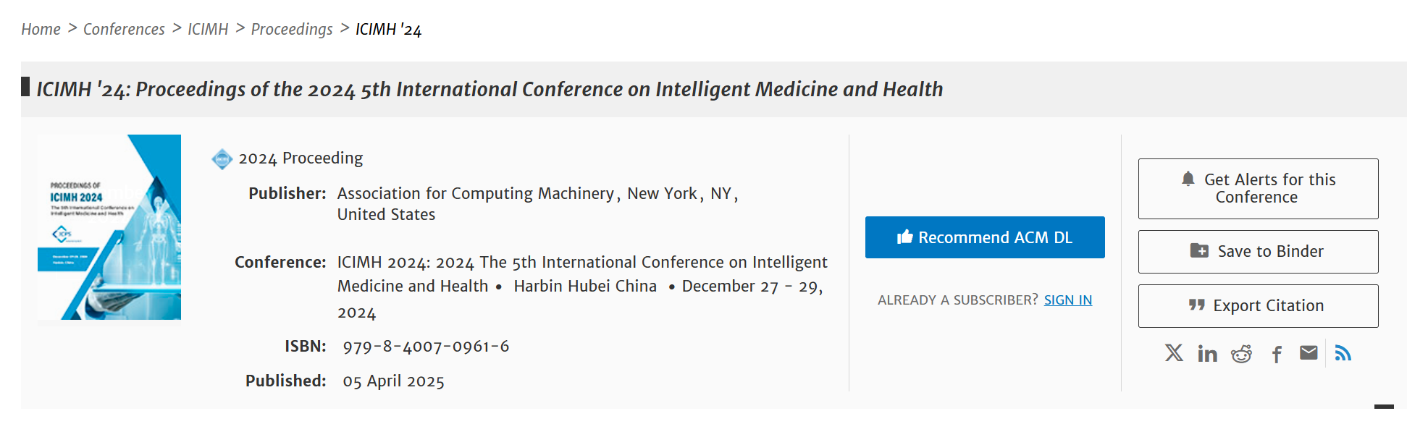Open the ICIMH 2024 cover thumbnail

click(x=109, y=227)
